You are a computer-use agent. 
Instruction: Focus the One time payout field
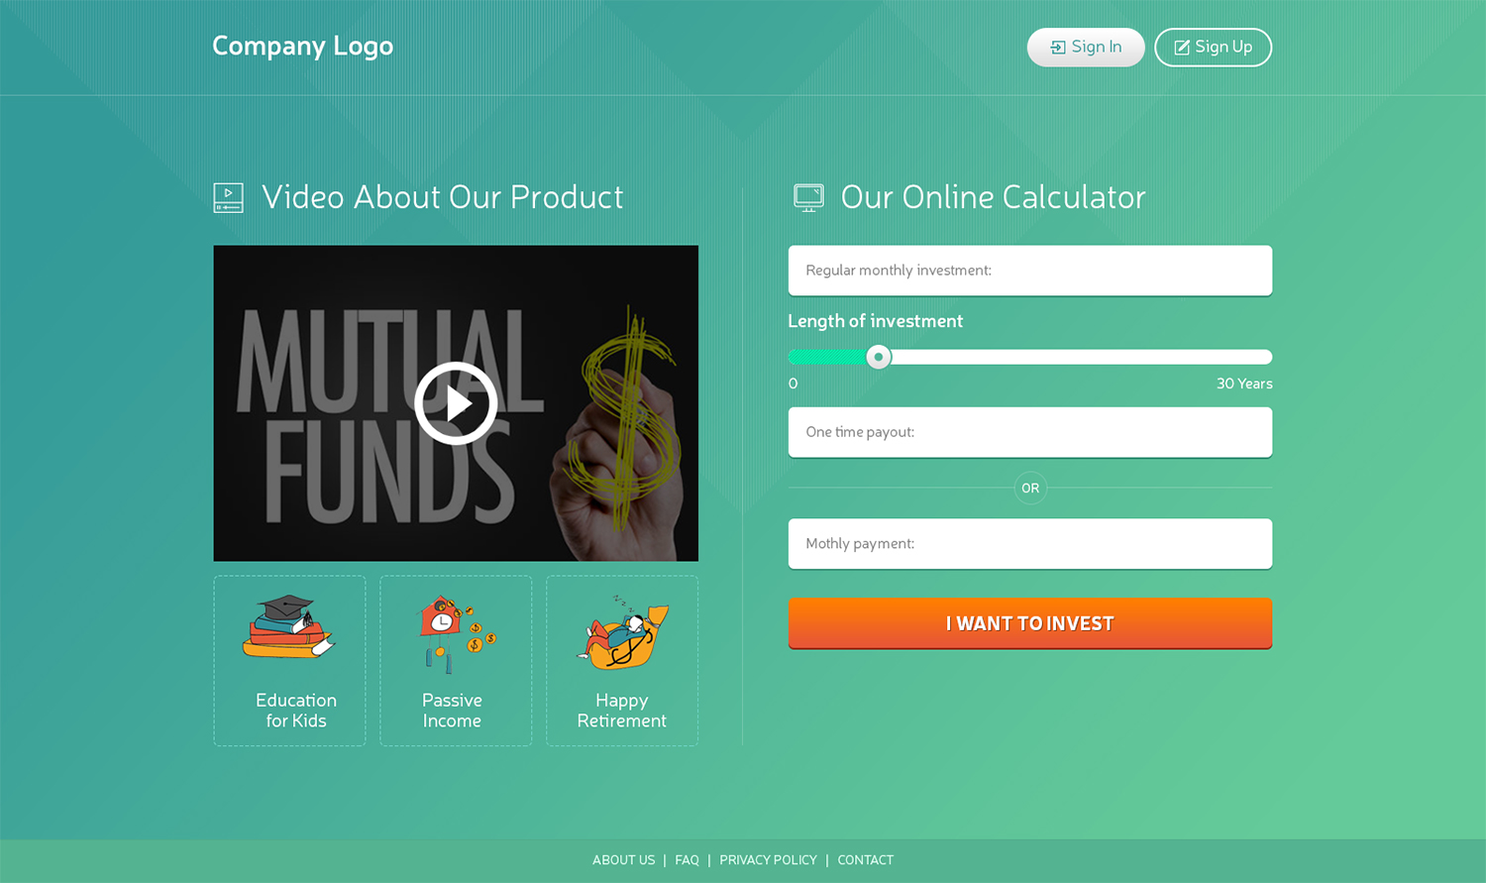pos(1030,432)
